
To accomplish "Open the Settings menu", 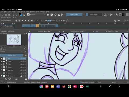I will coord(43,12).
